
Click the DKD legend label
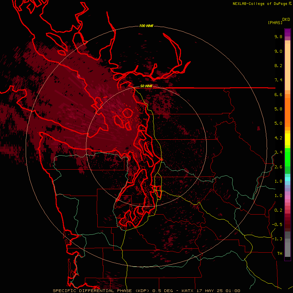tap(286, 20)
